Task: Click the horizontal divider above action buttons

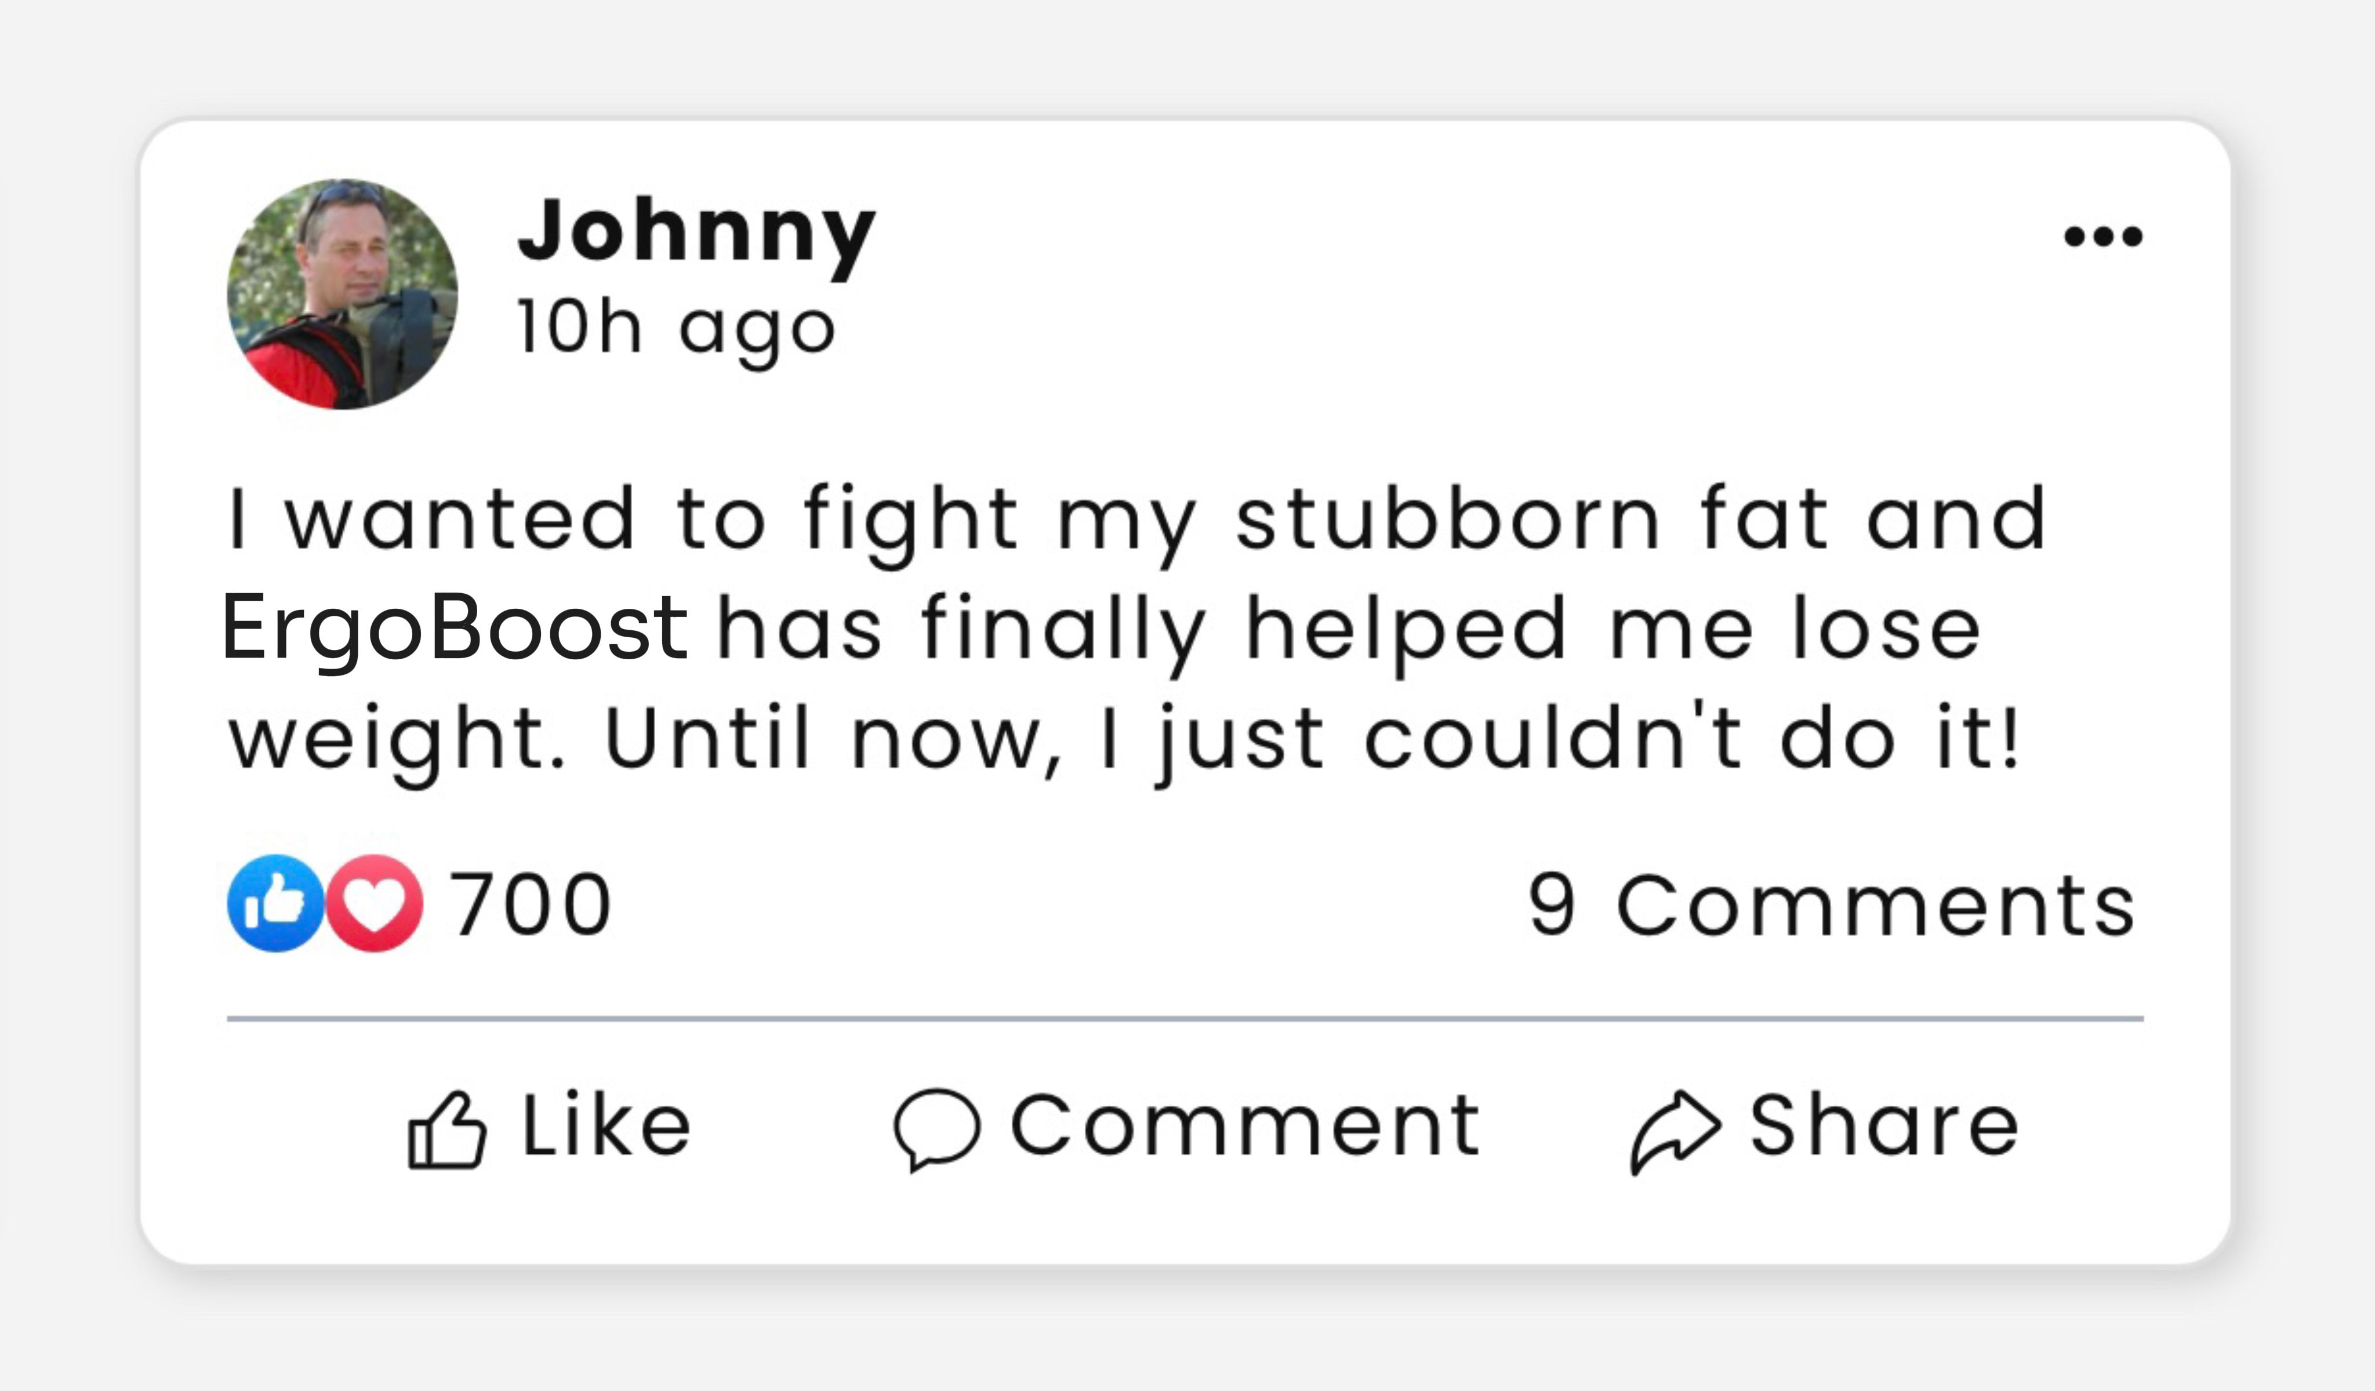Action: pyautogui.click(x=1186, y=1019)
